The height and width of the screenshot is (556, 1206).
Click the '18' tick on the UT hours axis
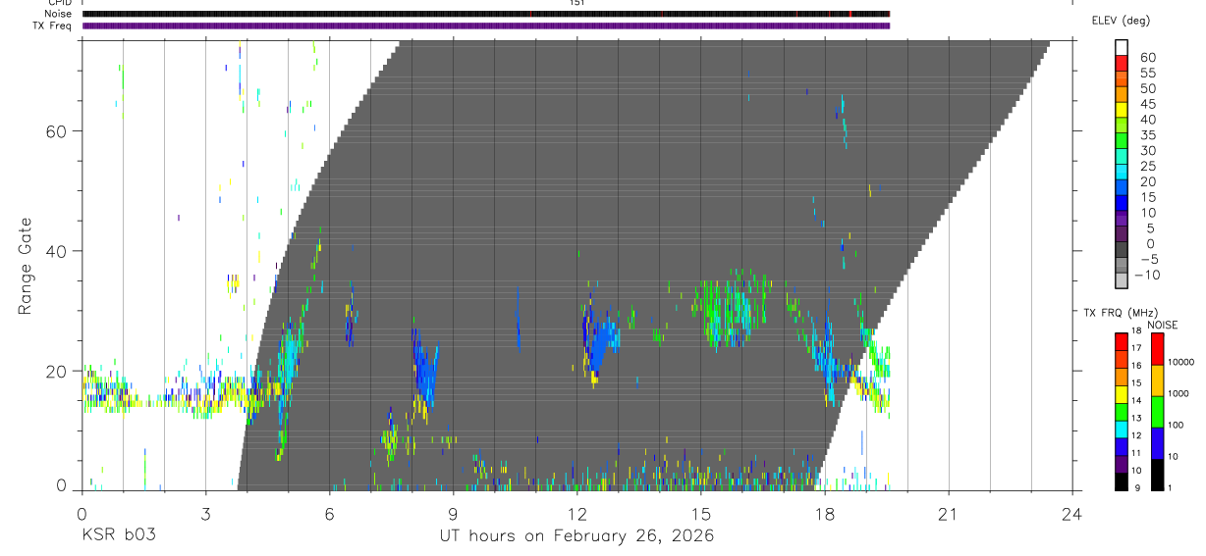(825, 513)
